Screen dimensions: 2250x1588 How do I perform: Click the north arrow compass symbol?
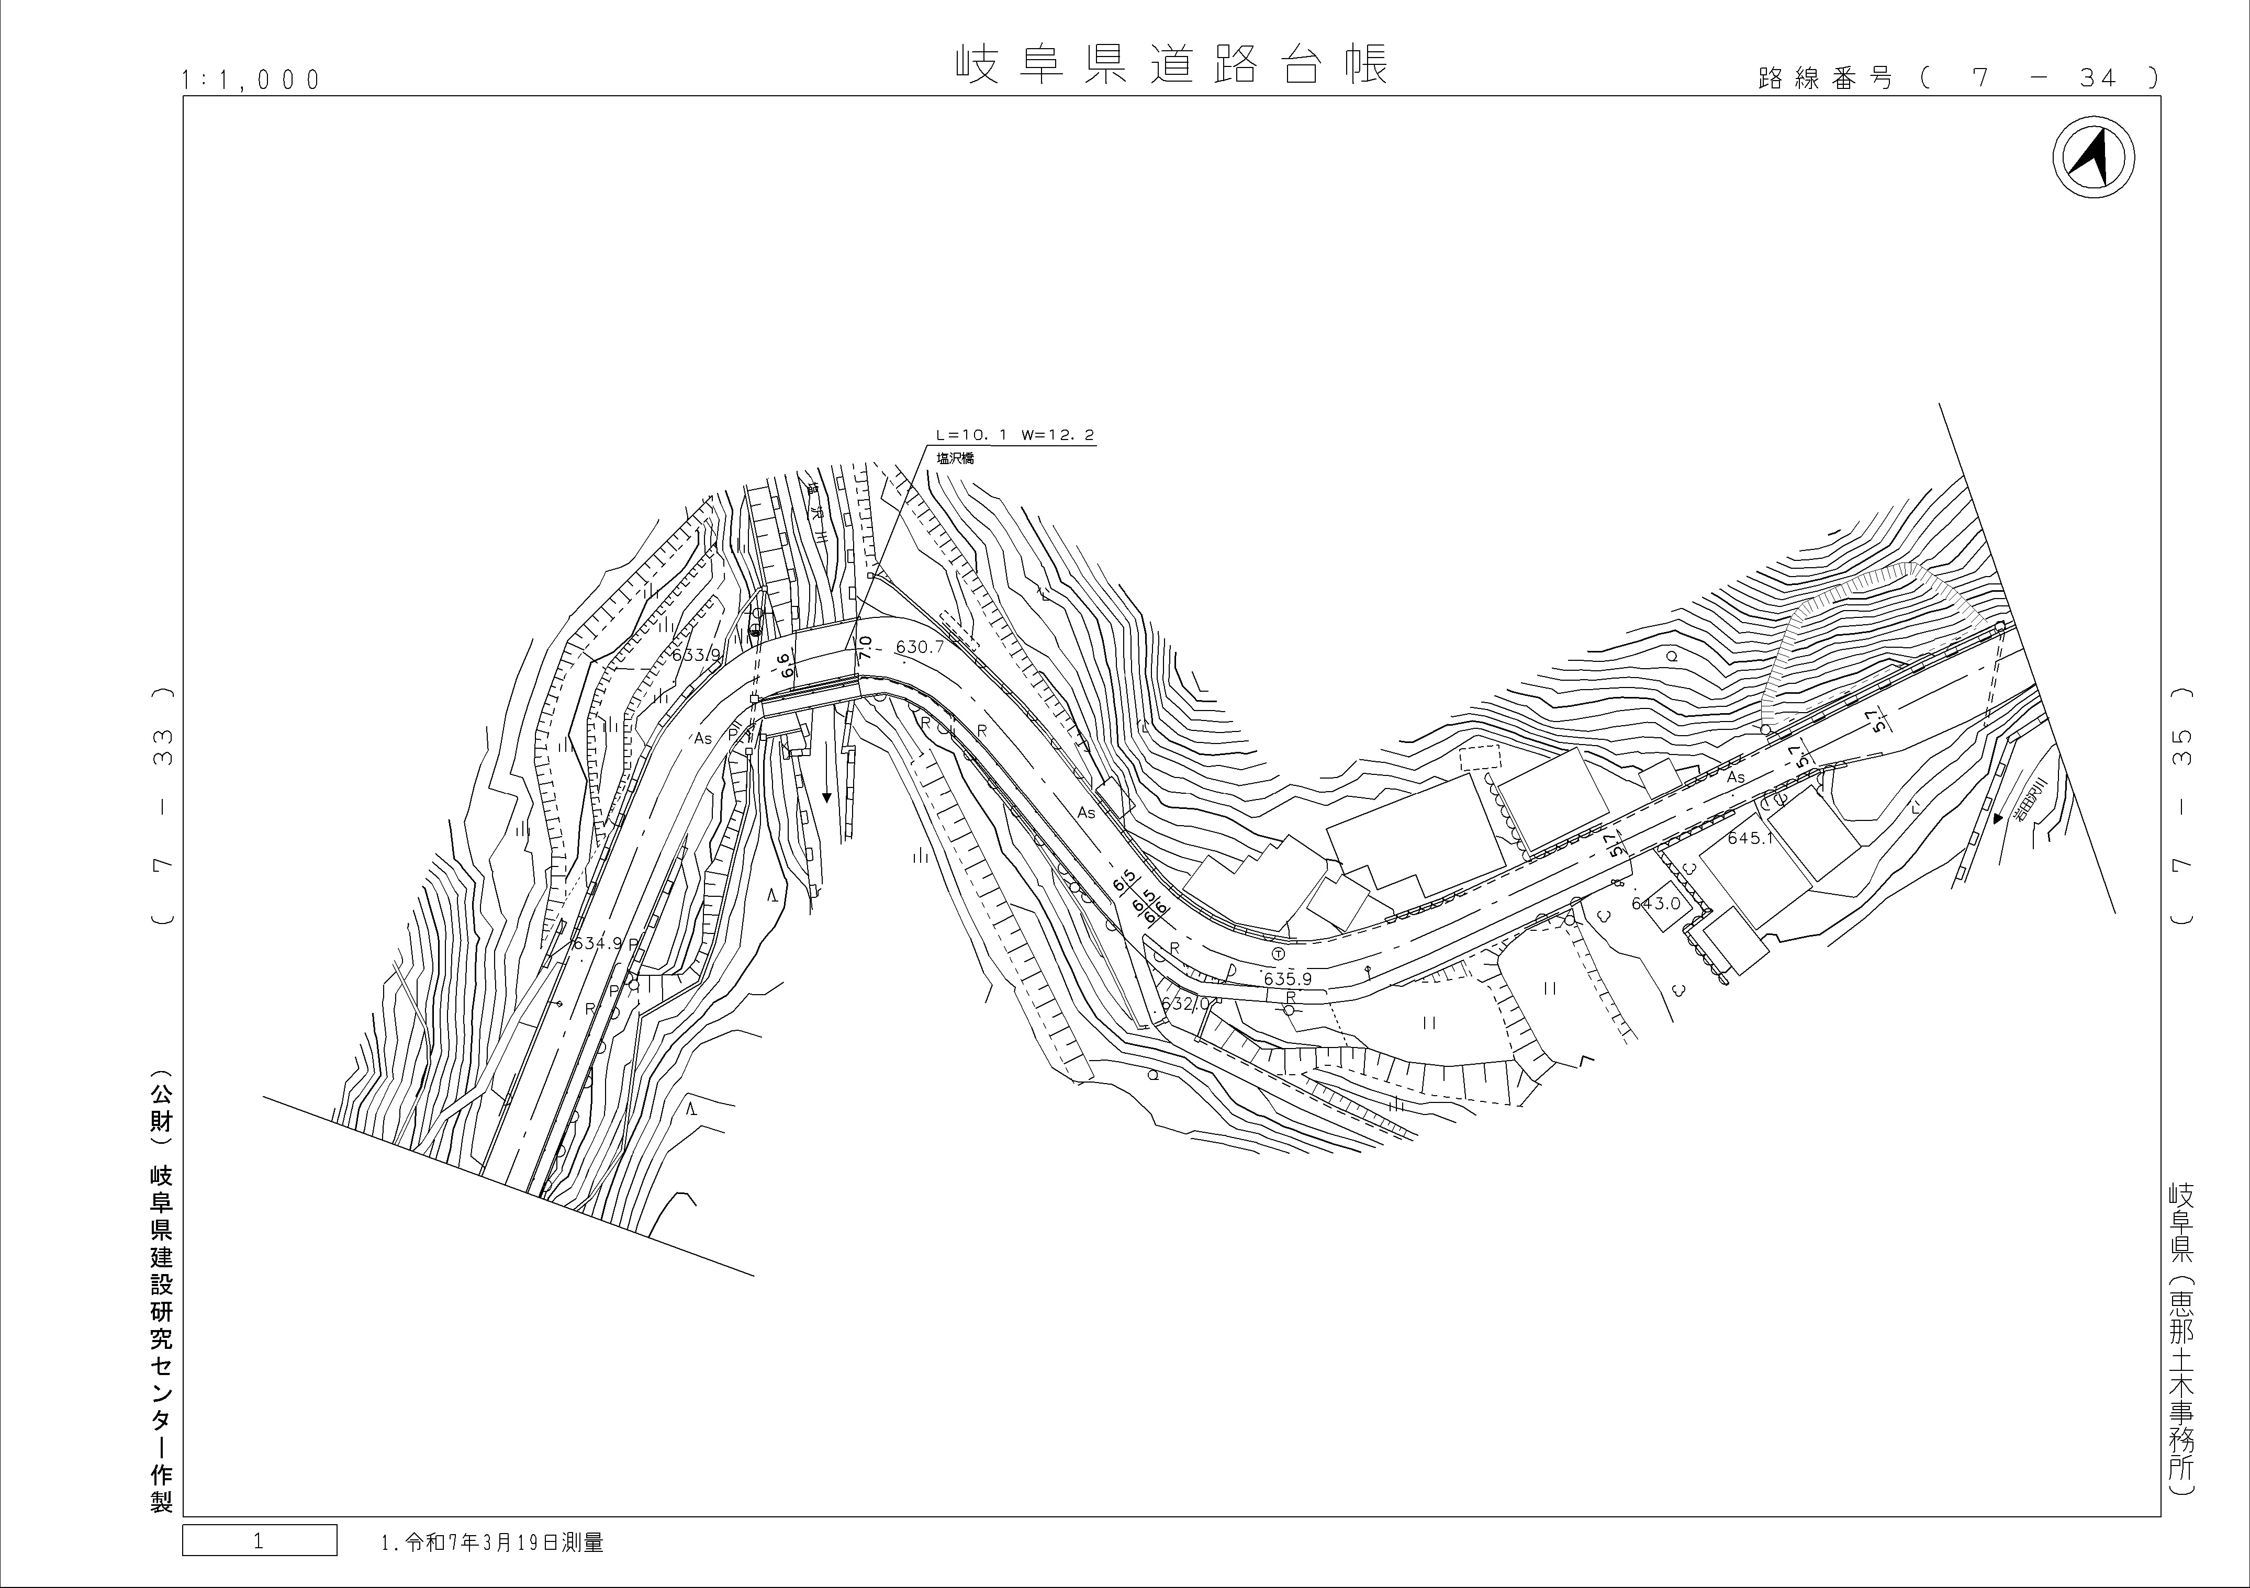(2093, 157)
